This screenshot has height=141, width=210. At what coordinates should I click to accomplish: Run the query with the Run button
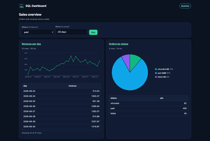coord(93,32)
